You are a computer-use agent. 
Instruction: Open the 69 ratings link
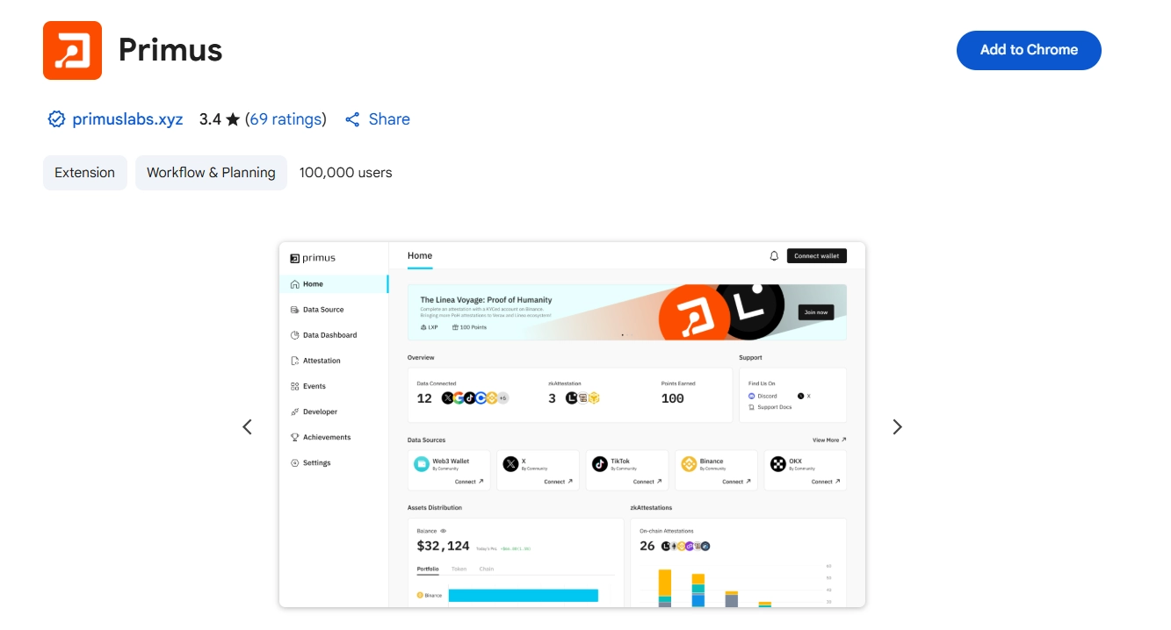tap(286, 119)
